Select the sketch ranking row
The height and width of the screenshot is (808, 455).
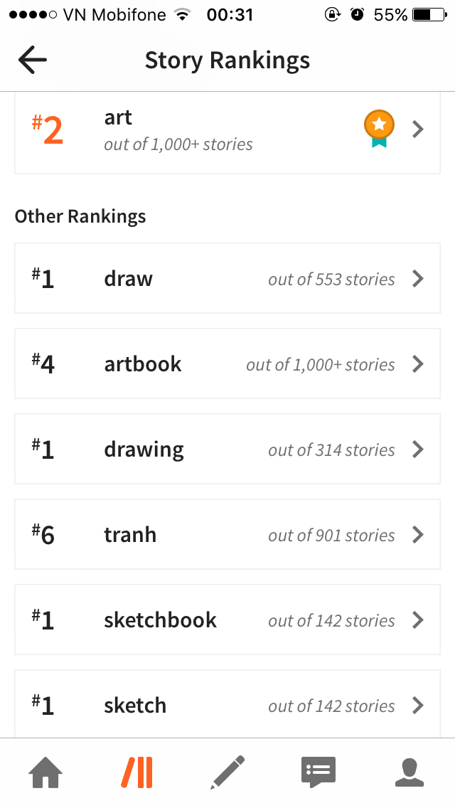click(227, 704)
